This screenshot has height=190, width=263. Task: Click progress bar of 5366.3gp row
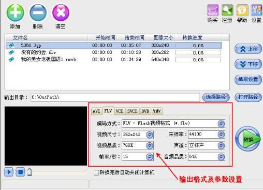click(198, 46)
